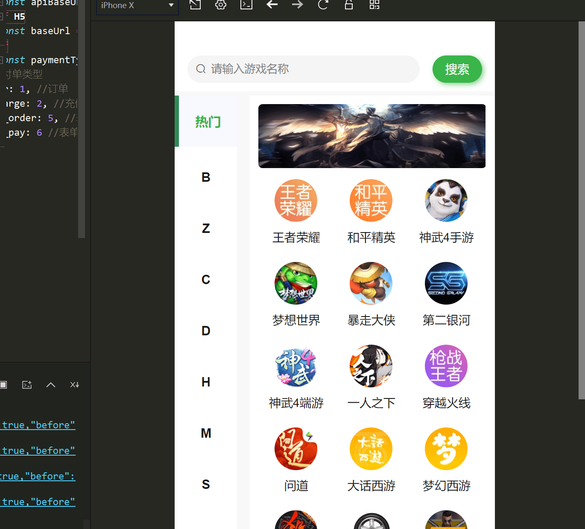Open the 和平精英 game icon

(371, 201)
